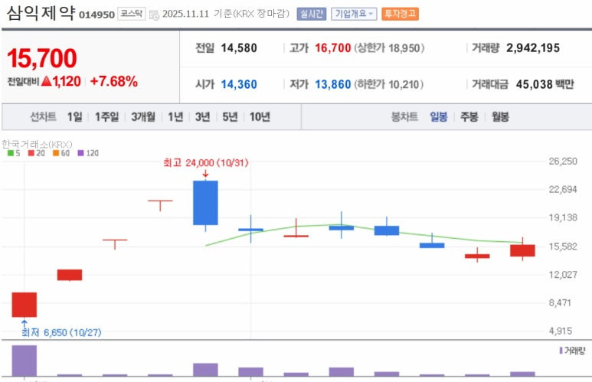This screenshot has height=382, width=592.
Task: Click the 최저 6,650 (10/27) annotation
Action: coord(61,332)
